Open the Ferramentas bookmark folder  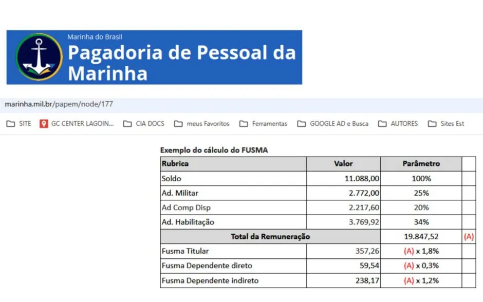point(264,124)
